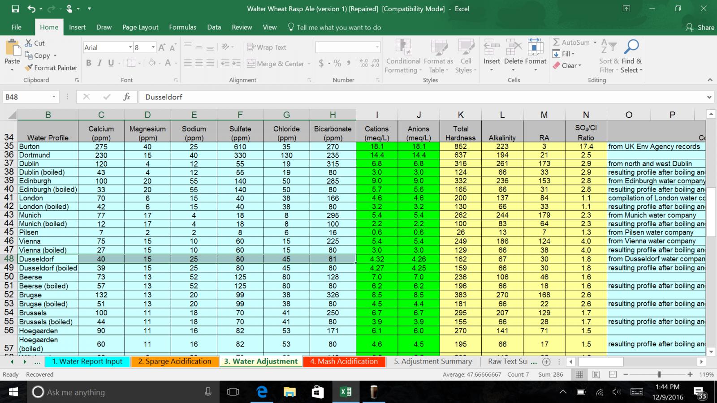This screenshot has height=403, width=717.
Task: Click the Save icon in the title bar
Action: [x=15, y=9]
